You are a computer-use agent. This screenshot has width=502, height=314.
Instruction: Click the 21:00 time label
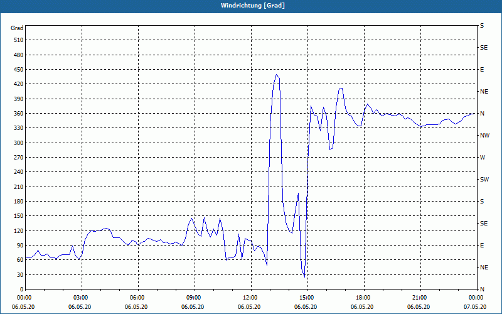coord(420,297)
